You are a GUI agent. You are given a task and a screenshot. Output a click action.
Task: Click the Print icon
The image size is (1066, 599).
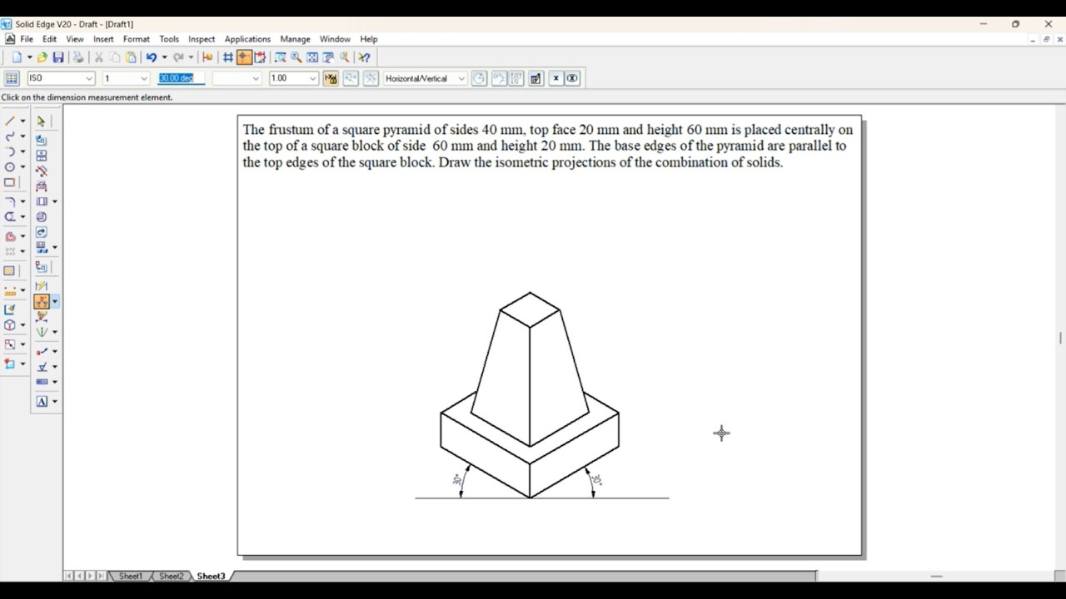click(x=78, y=57)
